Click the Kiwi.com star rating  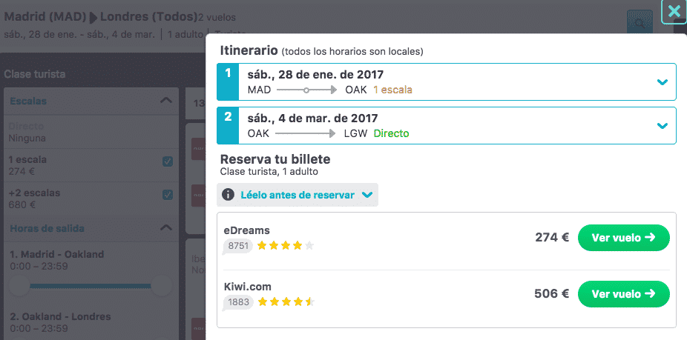tap(285, 302)
